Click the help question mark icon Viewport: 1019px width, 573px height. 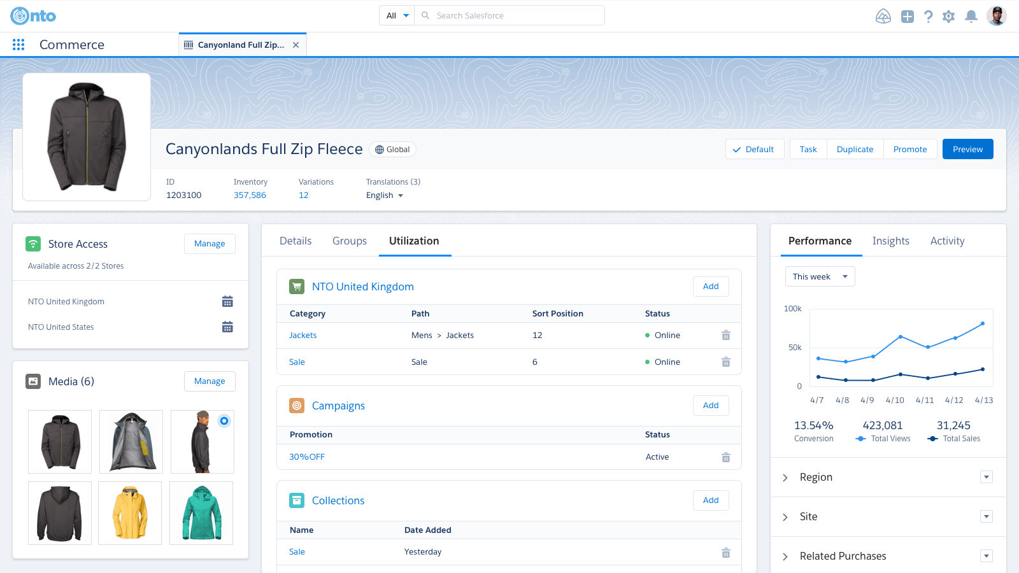point(928,17)
